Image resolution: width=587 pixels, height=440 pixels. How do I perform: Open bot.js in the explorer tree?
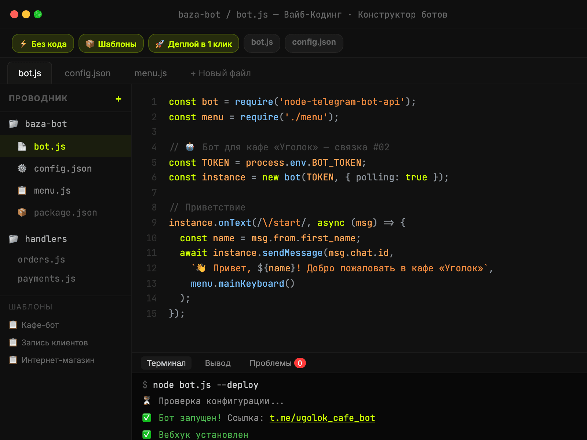(66, 146)
